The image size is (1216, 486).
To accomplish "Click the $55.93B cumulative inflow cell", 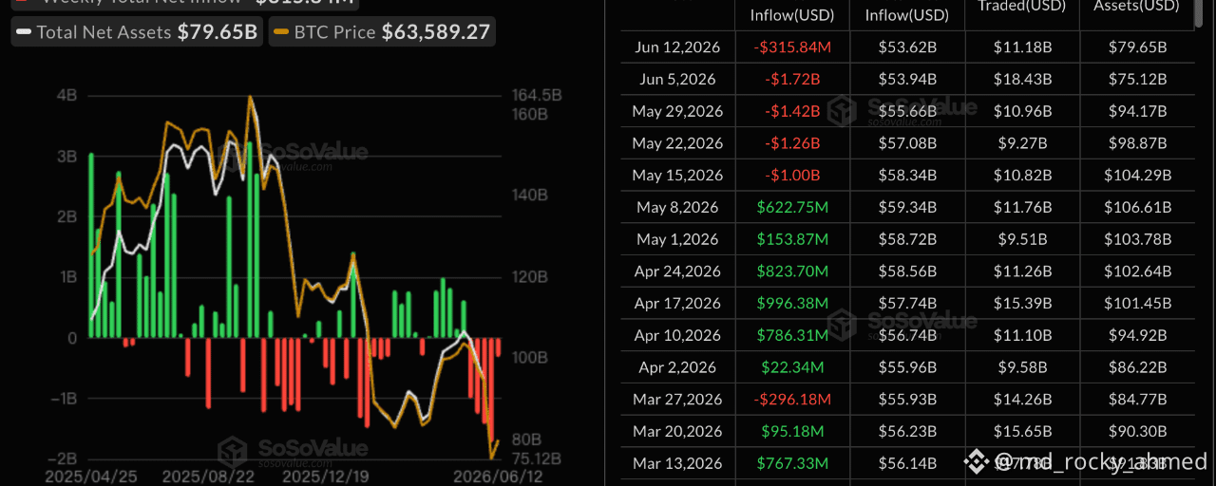I will click(x=906, y=400).
